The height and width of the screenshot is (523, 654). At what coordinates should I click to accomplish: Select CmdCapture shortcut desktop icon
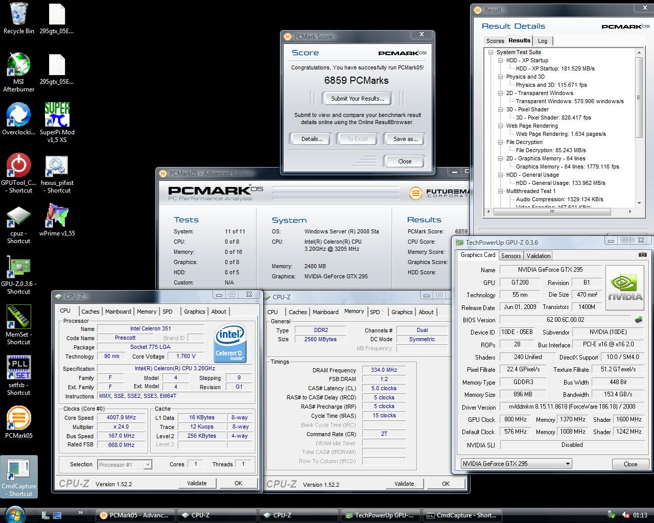[x=19, y=477]
